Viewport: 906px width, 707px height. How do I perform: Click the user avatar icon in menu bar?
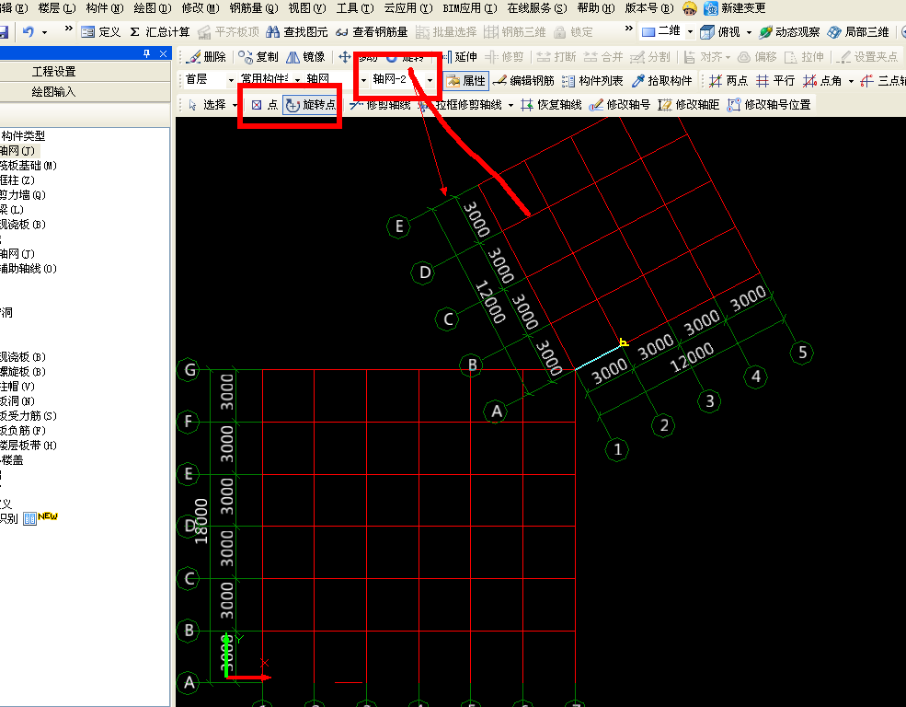click(x=689, y=8)
